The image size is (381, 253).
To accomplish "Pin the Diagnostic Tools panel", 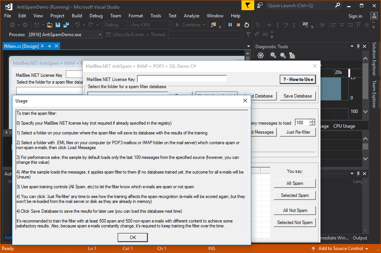I will (358, 46).
